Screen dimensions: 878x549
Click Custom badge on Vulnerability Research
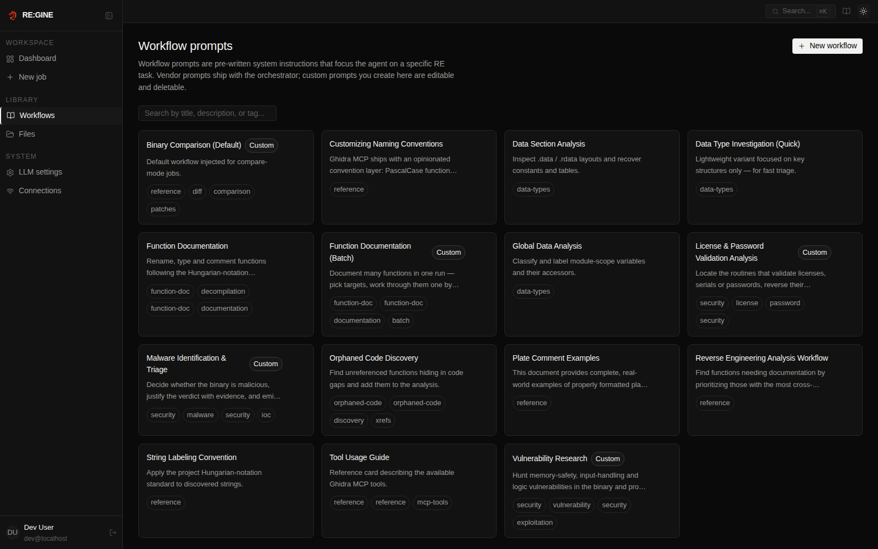point(607,459)
